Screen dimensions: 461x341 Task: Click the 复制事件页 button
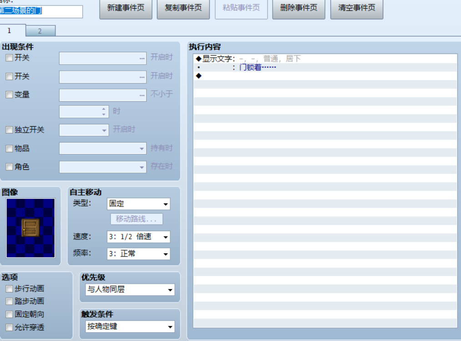[183, 9]
